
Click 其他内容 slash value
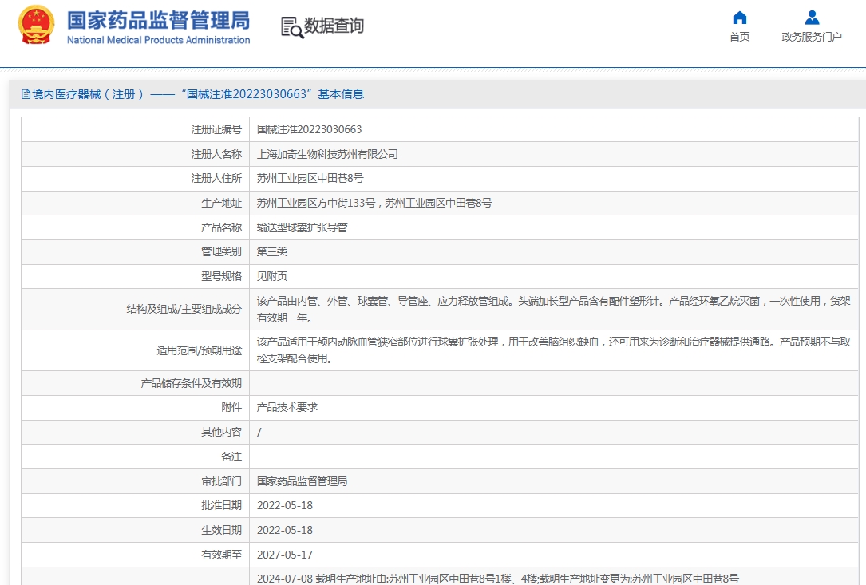259,432
